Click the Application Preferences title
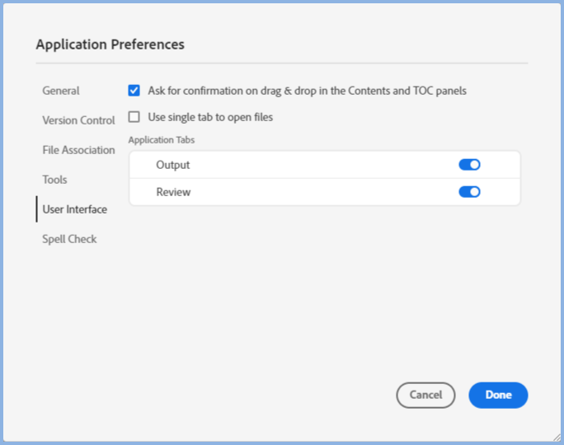Screen dimensions: 564x445 tap(110, 44)
